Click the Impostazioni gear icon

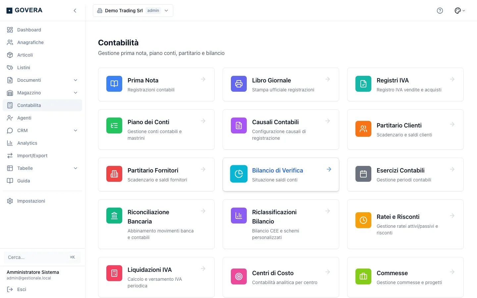tap(10, 201)
